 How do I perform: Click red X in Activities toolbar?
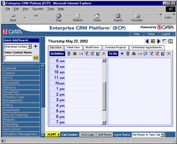[x=104, y=54]
